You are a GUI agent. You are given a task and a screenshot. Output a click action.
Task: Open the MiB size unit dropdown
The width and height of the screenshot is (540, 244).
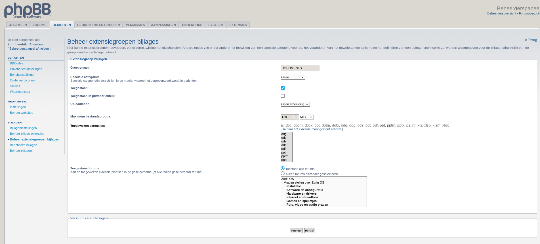[x=306, y=117]
